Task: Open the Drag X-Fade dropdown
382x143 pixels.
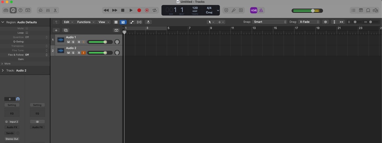Action: (x=309, y=22)
